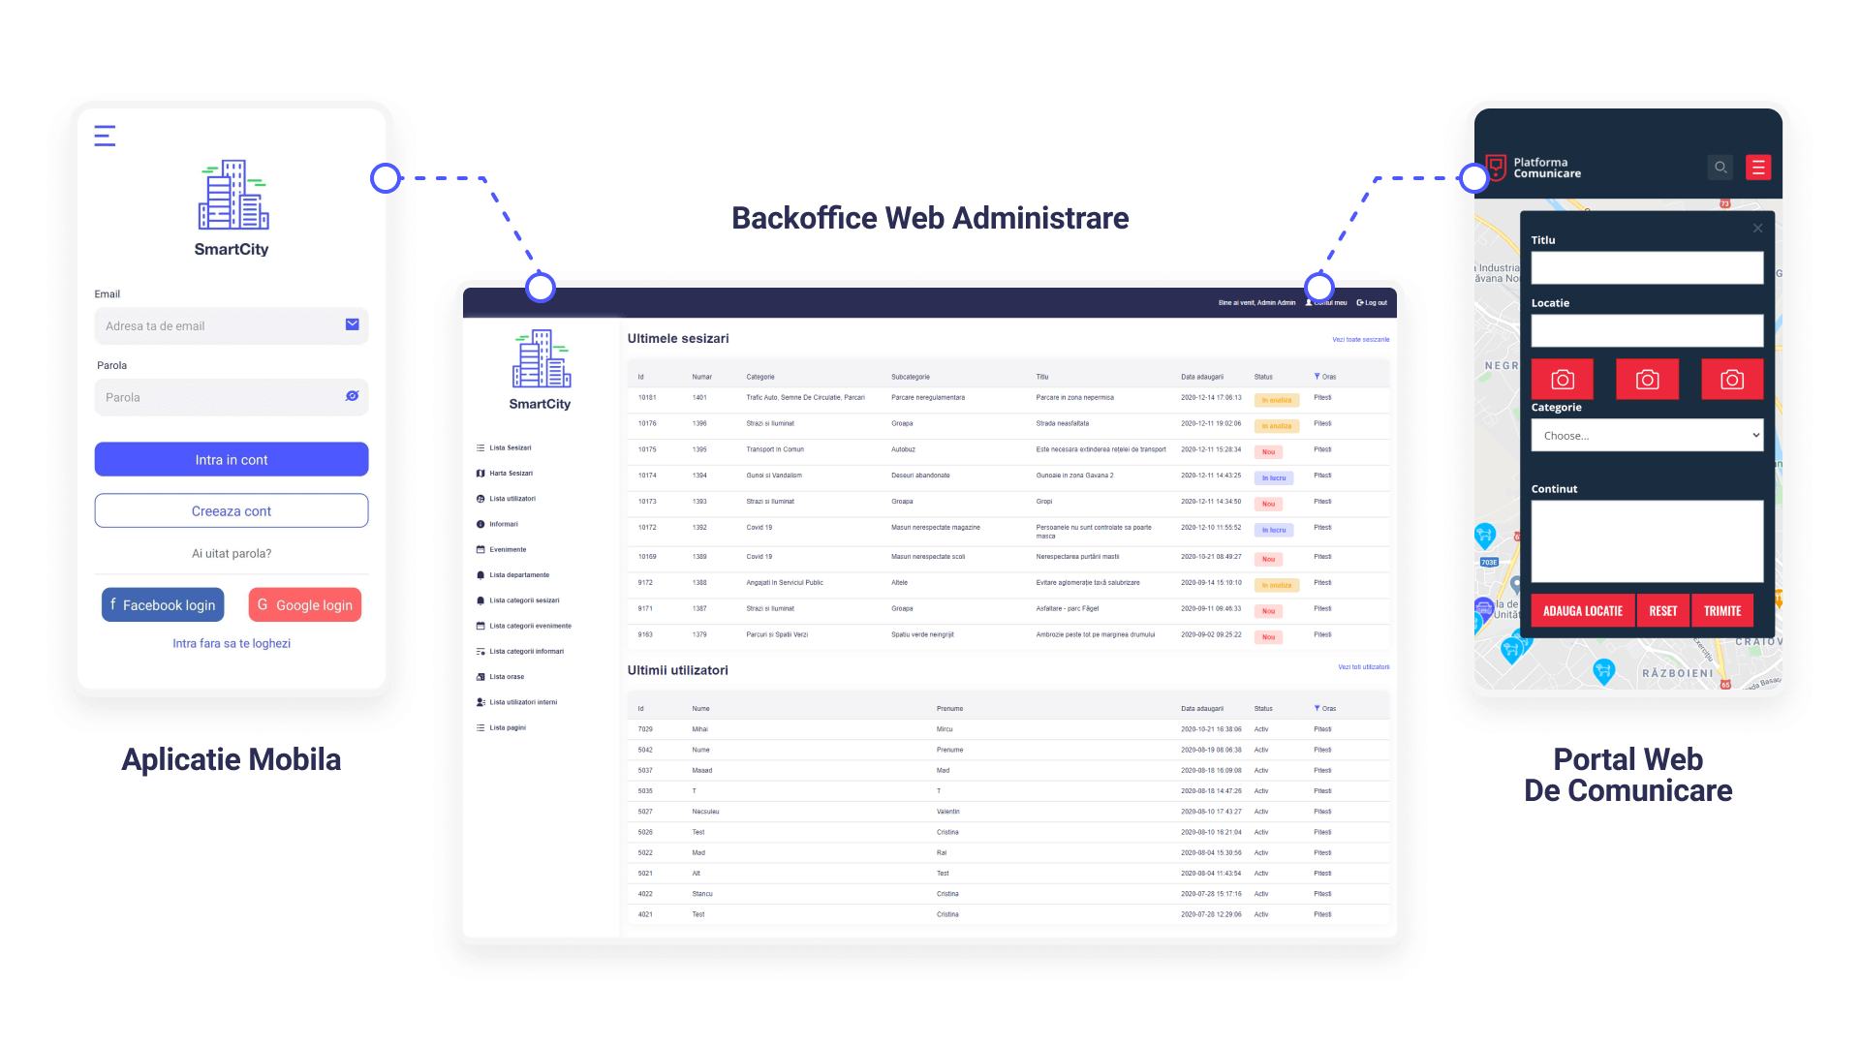Click user row Id 7029 'Mihai'
This screenshot has height=1046, width=1860.
coord(1007,729)
